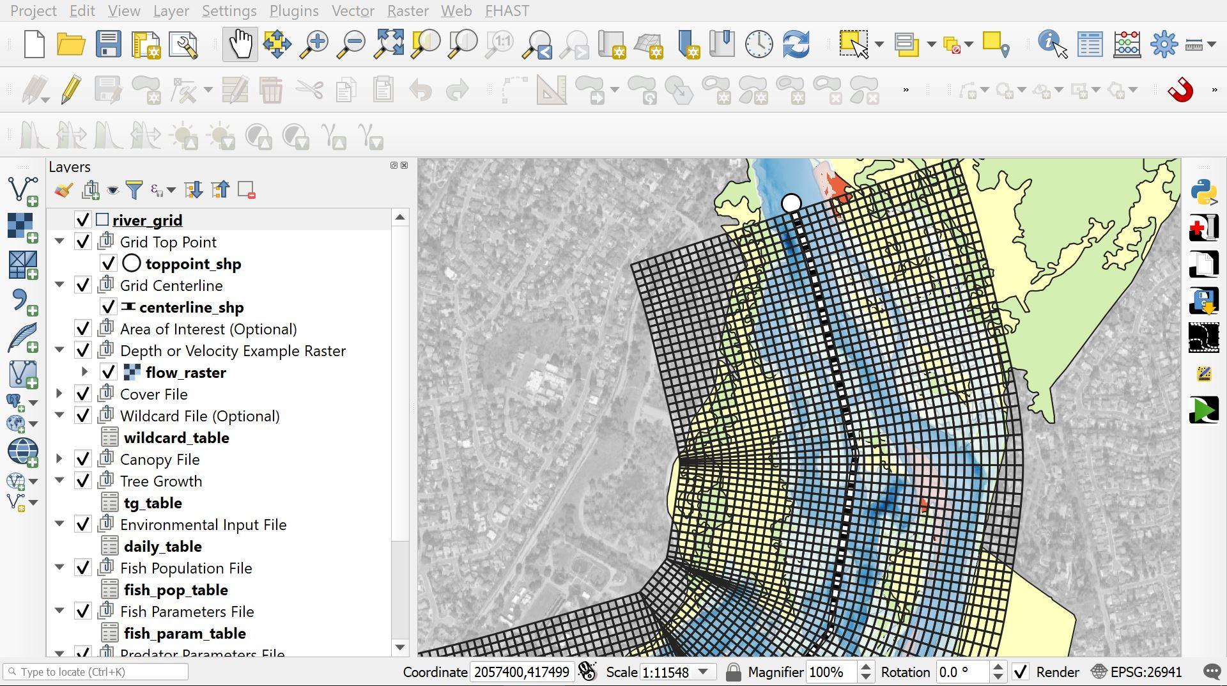This screenshot has height=686, width=1227.
Task: Toggle flow_raster layer visibility
Action: click(108, 372)
